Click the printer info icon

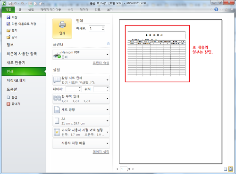tap(108, 44)
